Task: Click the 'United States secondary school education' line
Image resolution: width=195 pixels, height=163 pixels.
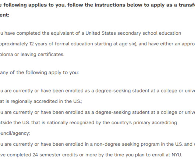Action: coord(91,33)
